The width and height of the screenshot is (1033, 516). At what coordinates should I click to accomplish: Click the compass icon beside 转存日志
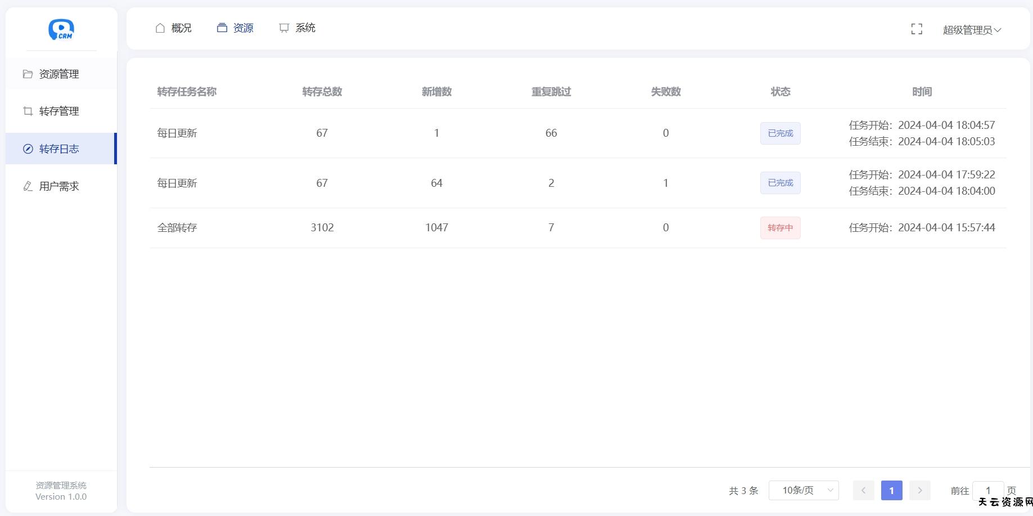[28, 149]
